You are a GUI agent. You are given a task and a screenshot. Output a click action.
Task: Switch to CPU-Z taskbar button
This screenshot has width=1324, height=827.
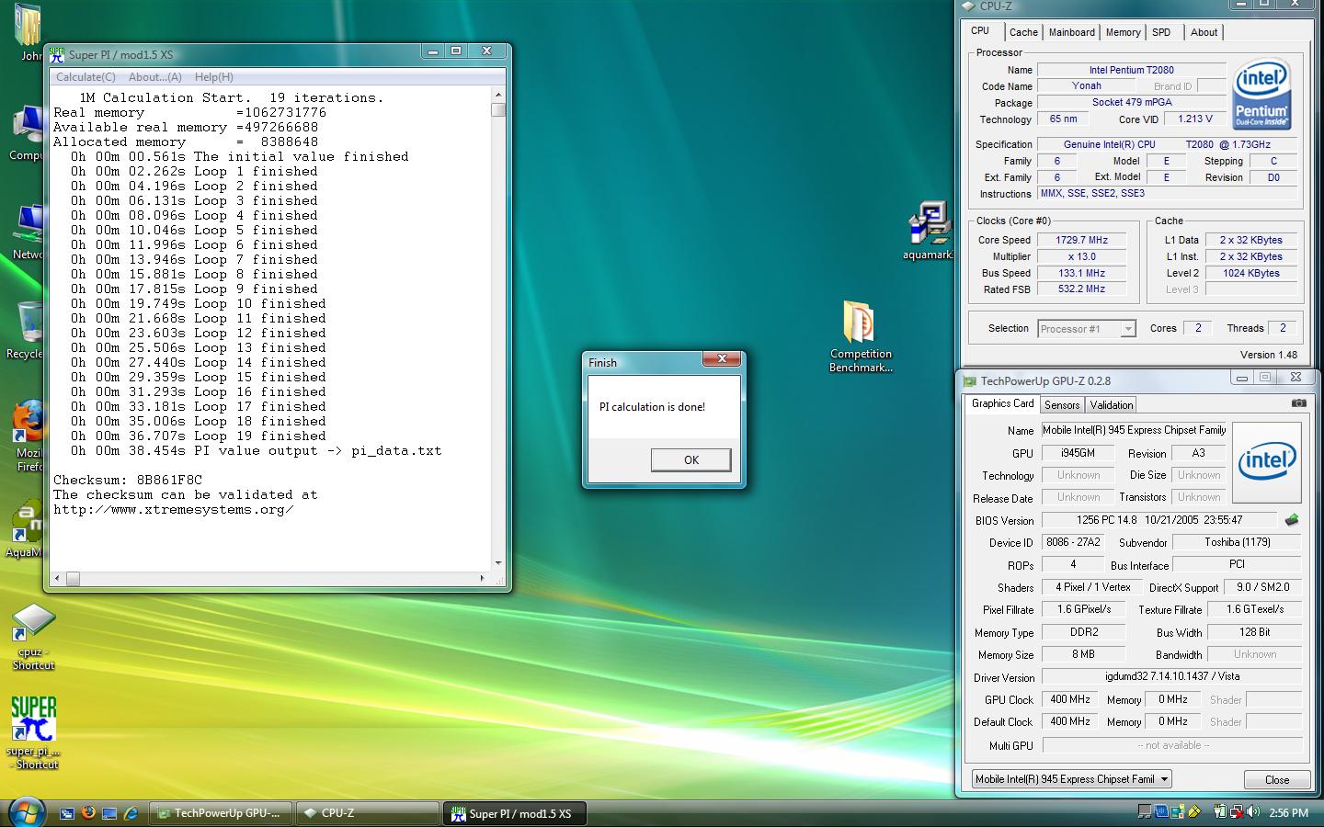tap(368, 813)
